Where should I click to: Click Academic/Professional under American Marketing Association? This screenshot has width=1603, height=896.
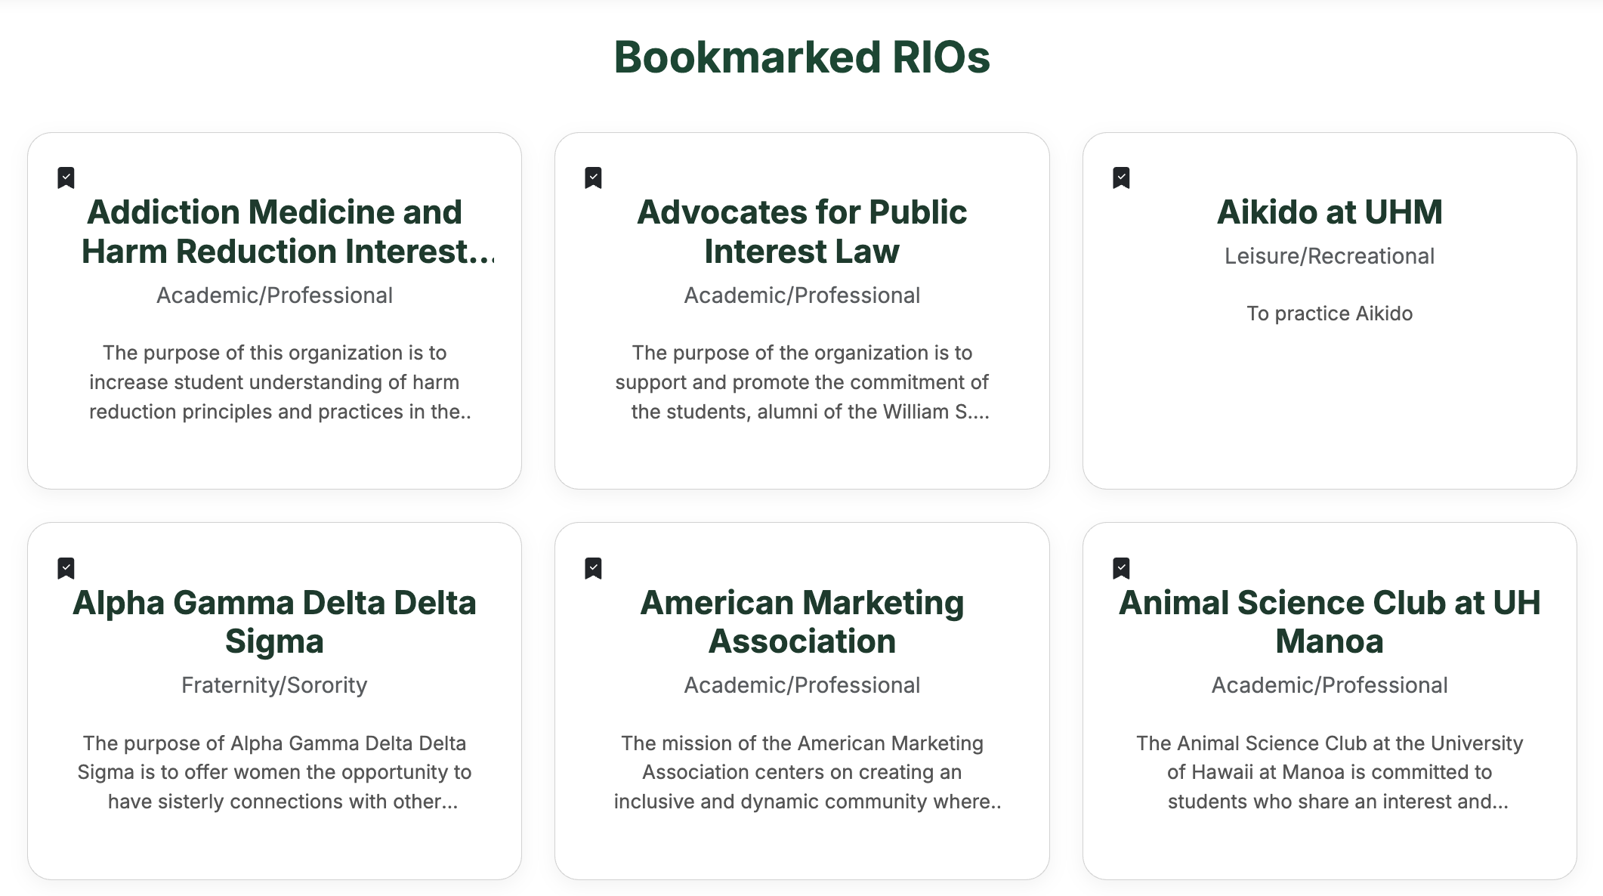coord(801,685)
